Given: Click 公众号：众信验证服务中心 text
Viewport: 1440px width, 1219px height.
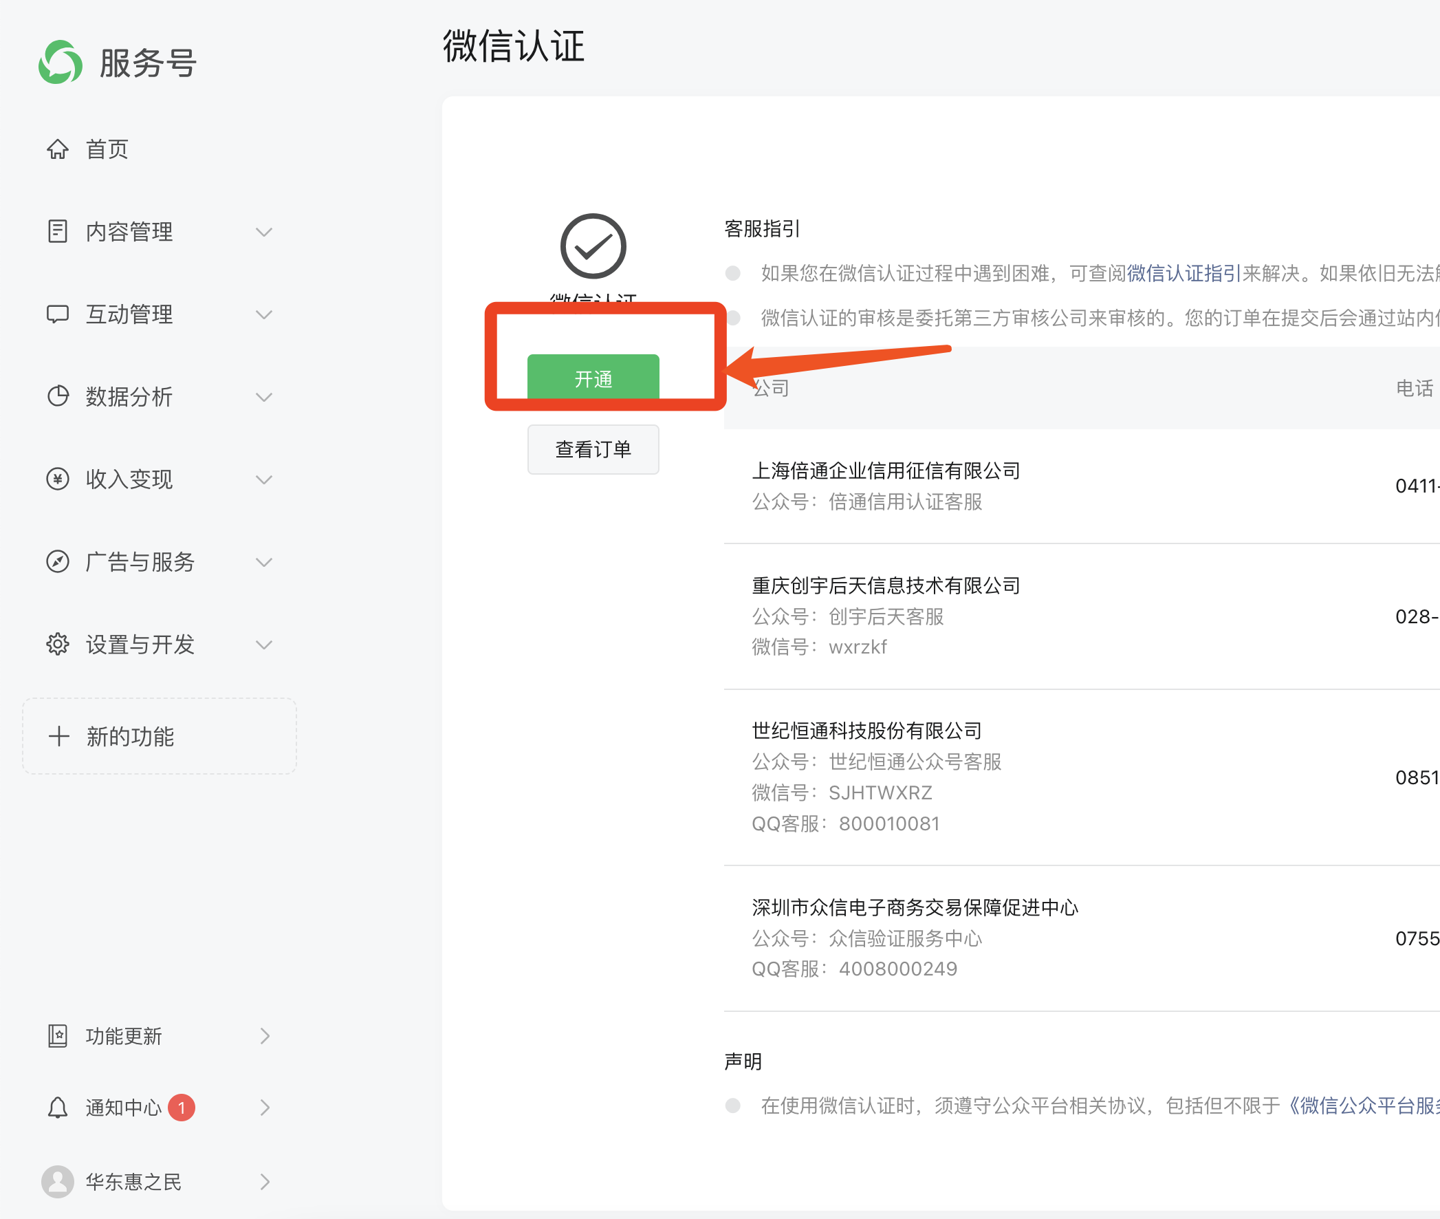Looking at the screenshot, I should pos(866,938).
